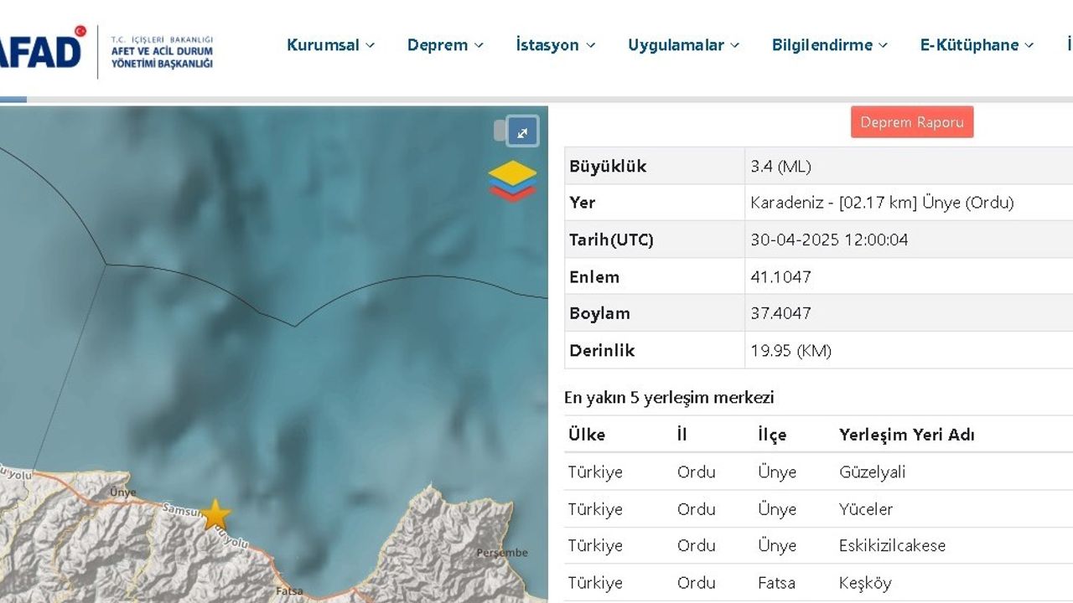Click the Ünye label on the map
Image resolution: width=1073 pixels, height=603 pixels.
click(122, 492)
